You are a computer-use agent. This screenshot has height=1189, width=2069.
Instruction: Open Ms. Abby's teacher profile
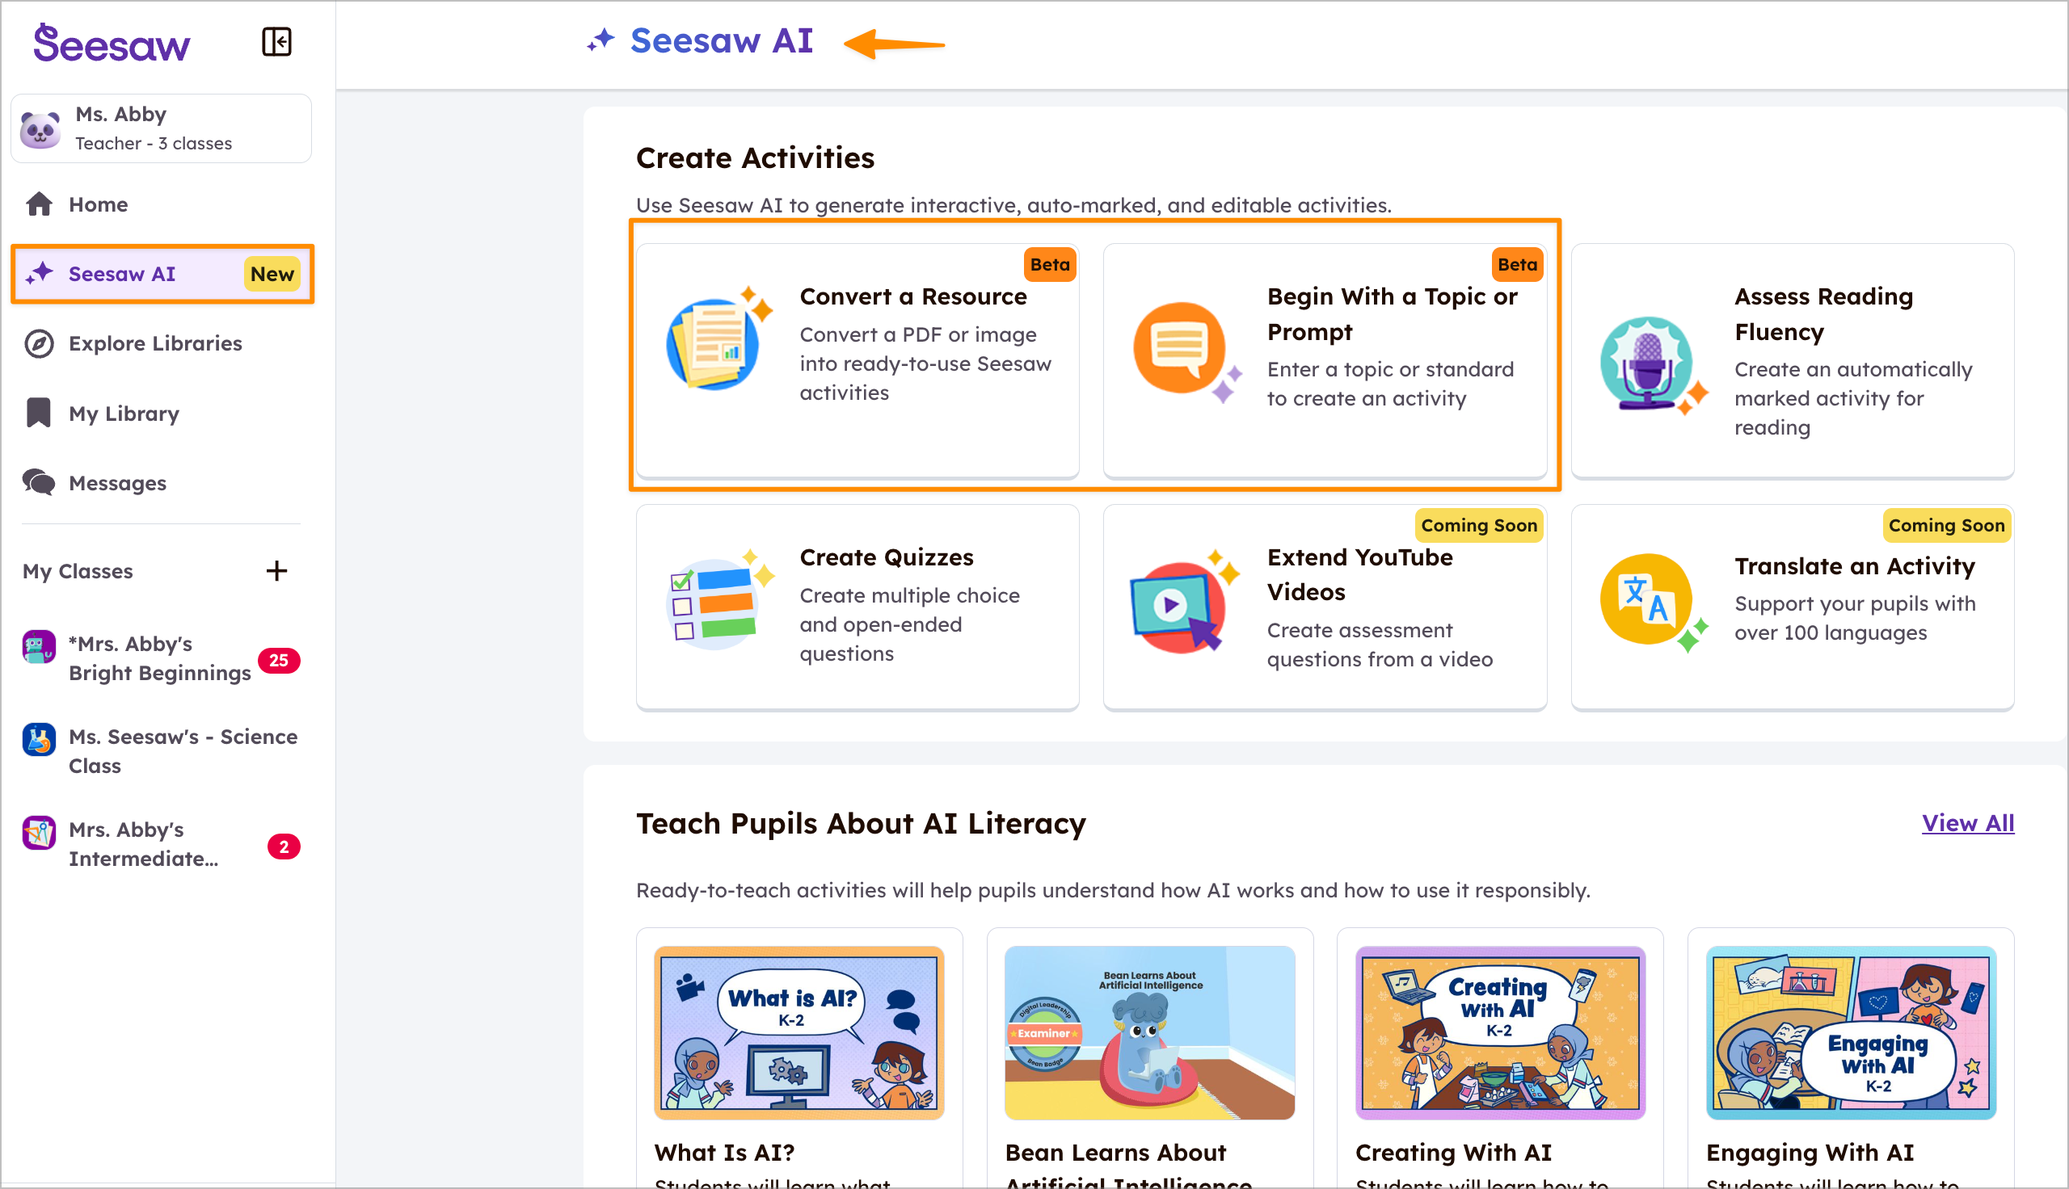161,128
